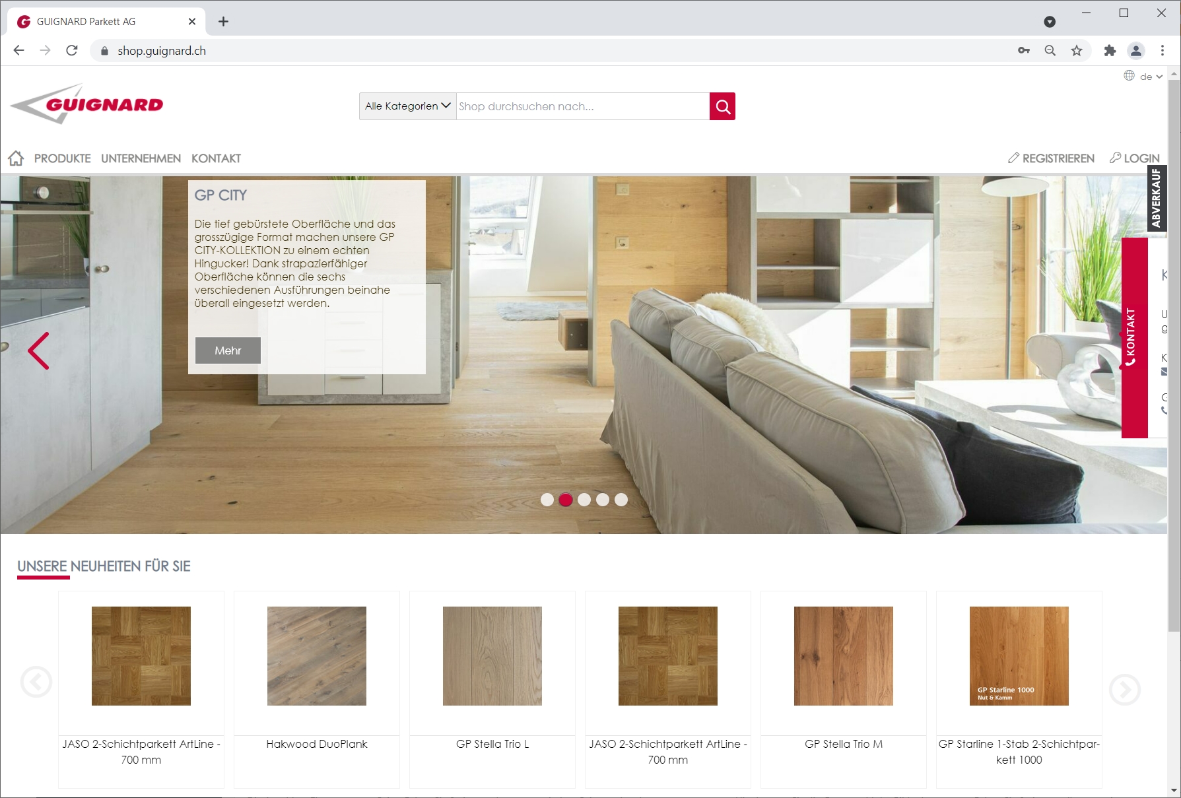Click GP Starline 1-Stab 2-Schichtparkett title
Image resolution: width=1181 pixels, height=798 pixels.
[x=1019, y=752]
